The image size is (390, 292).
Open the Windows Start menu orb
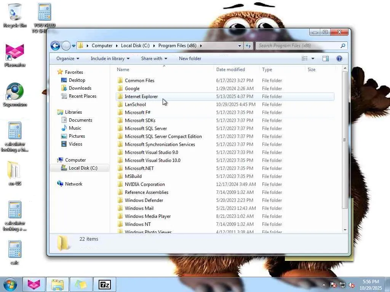pyautogui.click(x=10, y=284)
